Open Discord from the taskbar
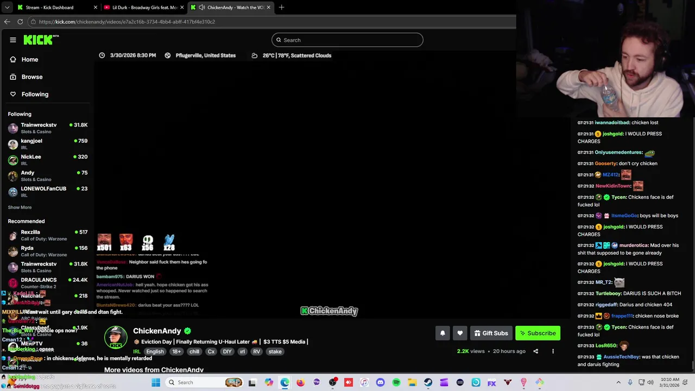 coord(380,382)
